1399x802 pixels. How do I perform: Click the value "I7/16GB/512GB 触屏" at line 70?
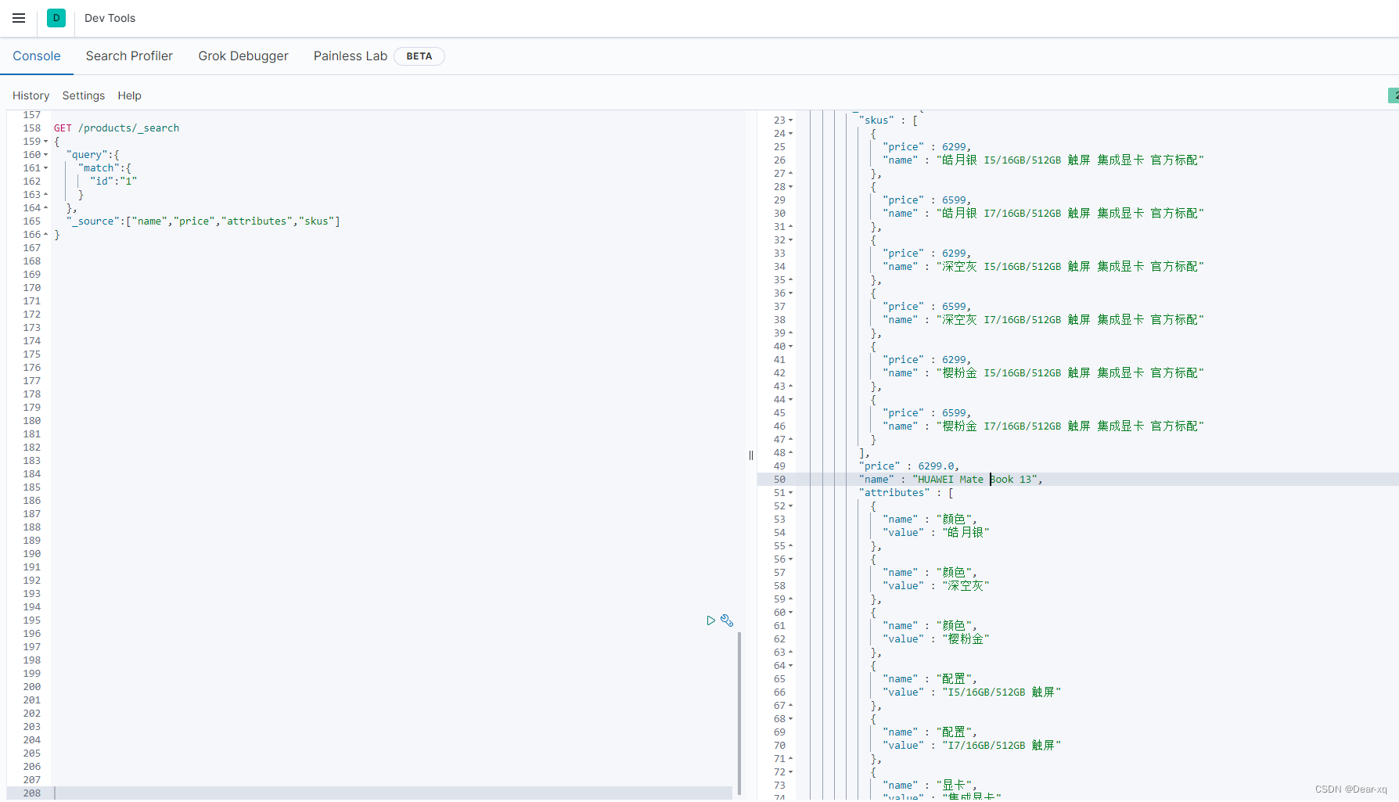(1002, 746)
